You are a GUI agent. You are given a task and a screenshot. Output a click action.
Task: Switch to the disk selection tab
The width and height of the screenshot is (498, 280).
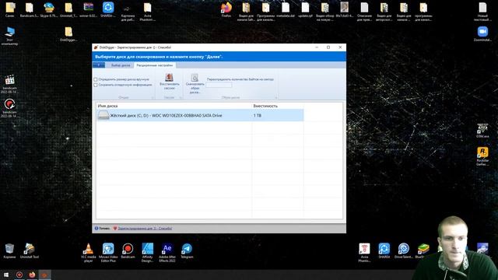(x=121, y=65)
